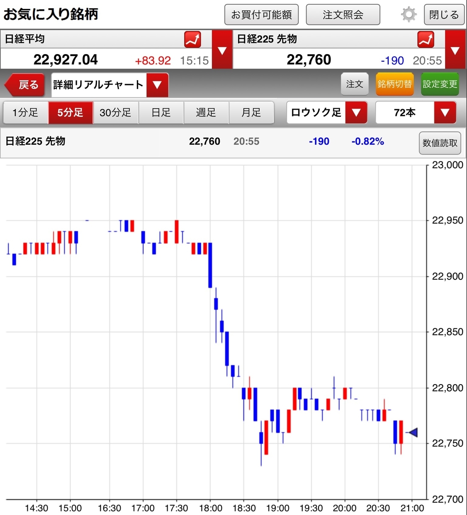Expand the 日経平均 red dropdown arrow
Screen dimensions: 467x515
coord(222,50)
